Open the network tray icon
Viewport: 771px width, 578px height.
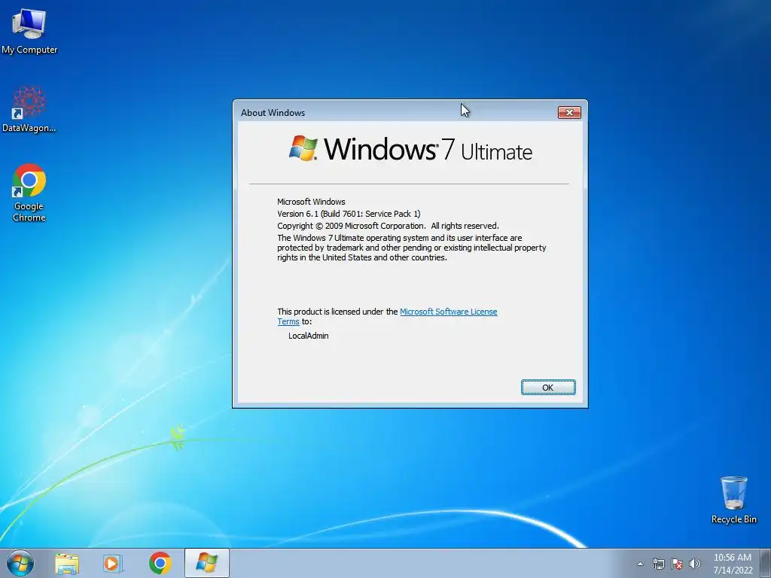point(658,564)
